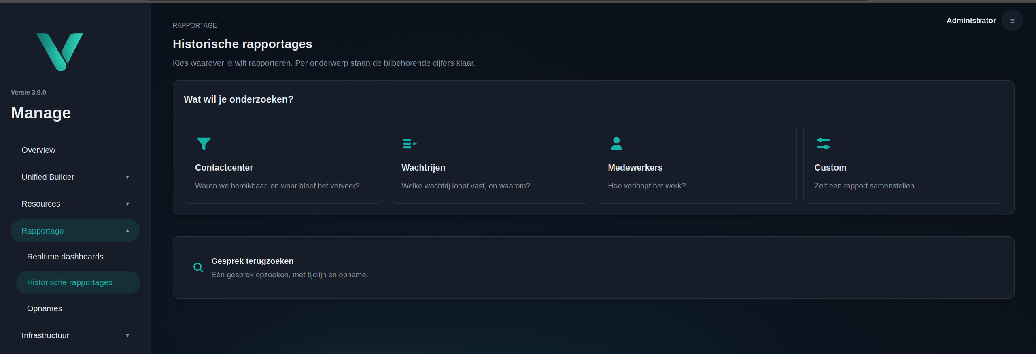This screenshot has width=1036, height=354.
Task: Click the Manage heading in sidebar
Action: 41,113
